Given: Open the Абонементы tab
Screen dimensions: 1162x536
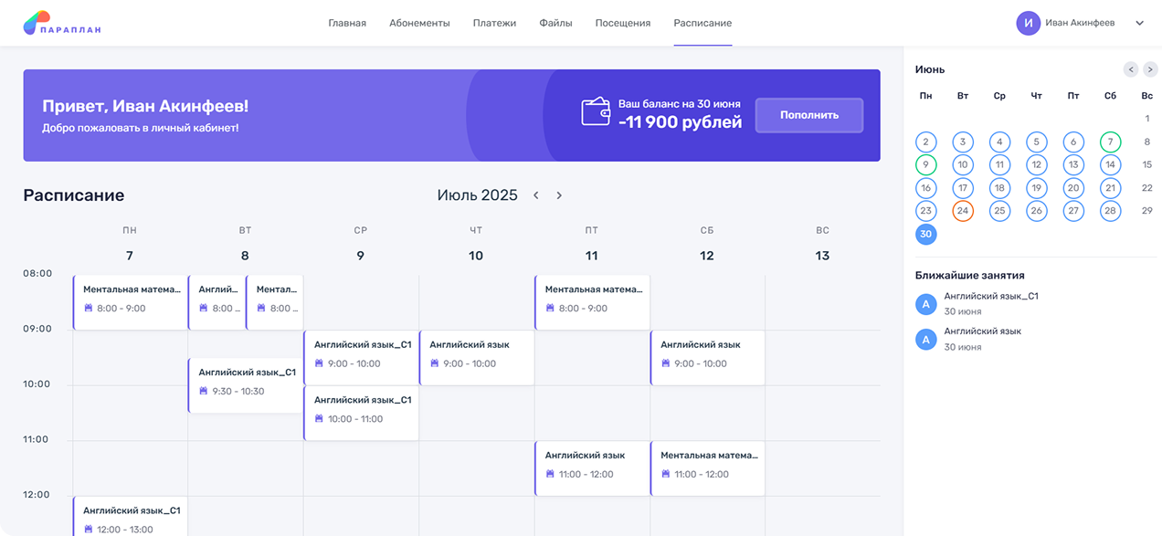Looking at the screenshot, I should click(x=419, y=24).
